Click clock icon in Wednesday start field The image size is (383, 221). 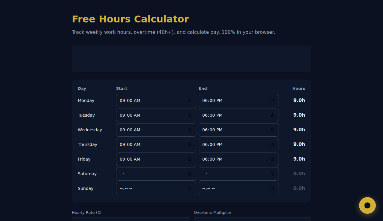point(190,130)
